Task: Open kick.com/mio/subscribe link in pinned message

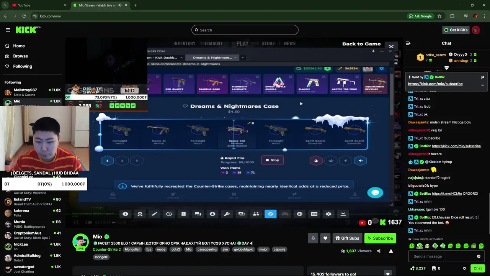Action: (435, 84)
